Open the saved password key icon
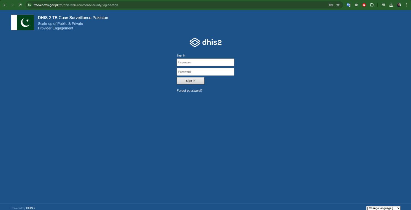411x210 pixels. click(331, 5)
